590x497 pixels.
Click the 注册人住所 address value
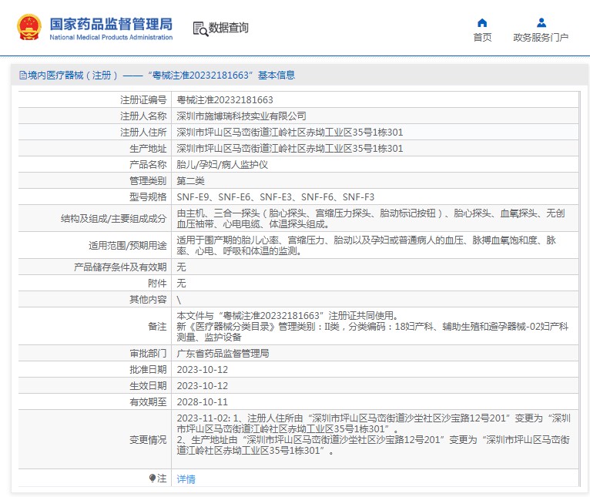[x=290, y=133]
